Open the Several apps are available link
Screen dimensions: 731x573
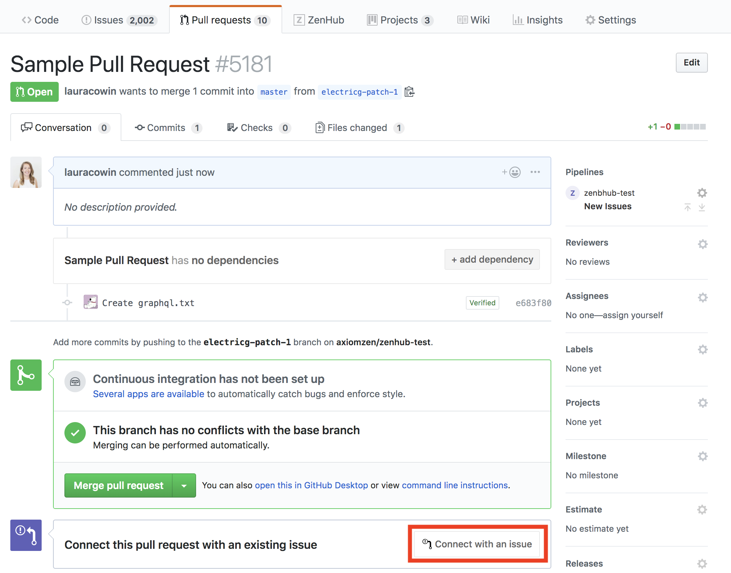coord(148,394)
